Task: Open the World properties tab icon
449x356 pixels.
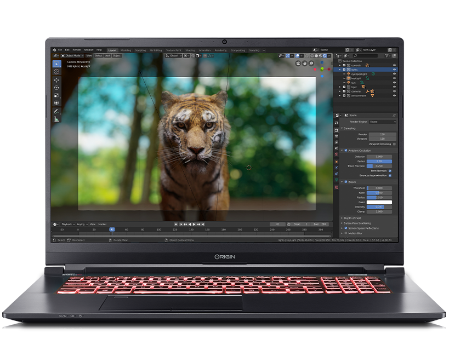Action: 337,154
